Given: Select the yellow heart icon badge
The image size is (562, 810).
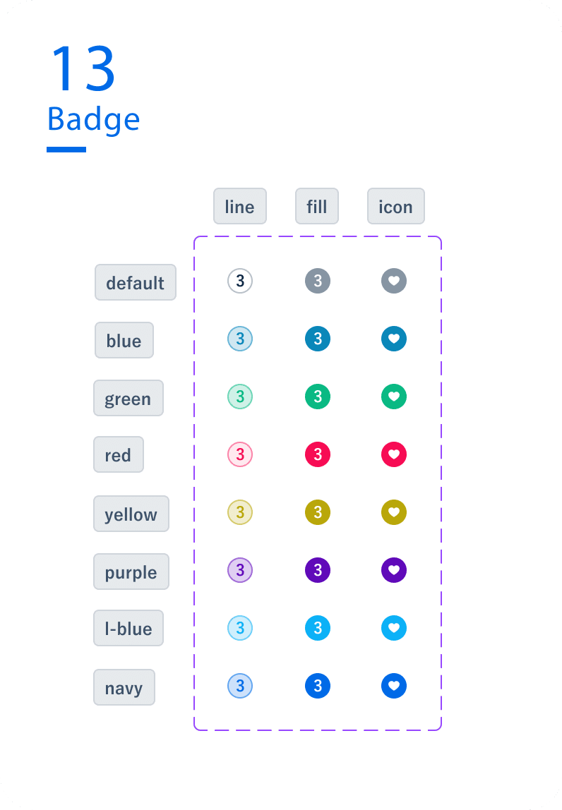Looking at the screenshot, I should pyautogui.click(x=394, y=512).
